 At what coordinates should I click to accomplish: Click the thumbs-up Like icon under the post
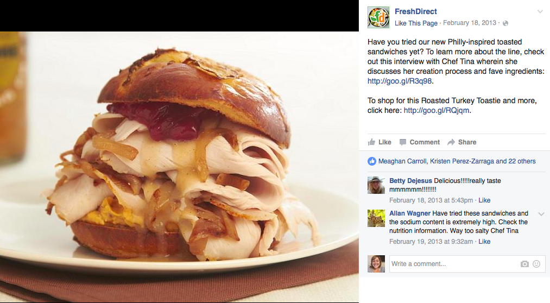tap(371, 142)
